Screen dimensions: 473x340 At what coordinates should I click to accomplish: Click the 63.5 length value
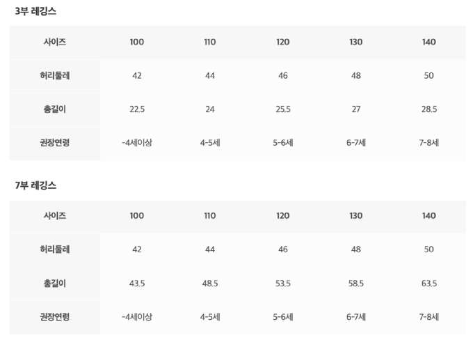[429, 283]
